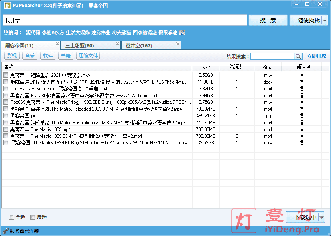331x236 pixels.
Task: Check the 黑客帝国 The Matrix 1999.mp4 checkbox
Action: pos(6,129)
